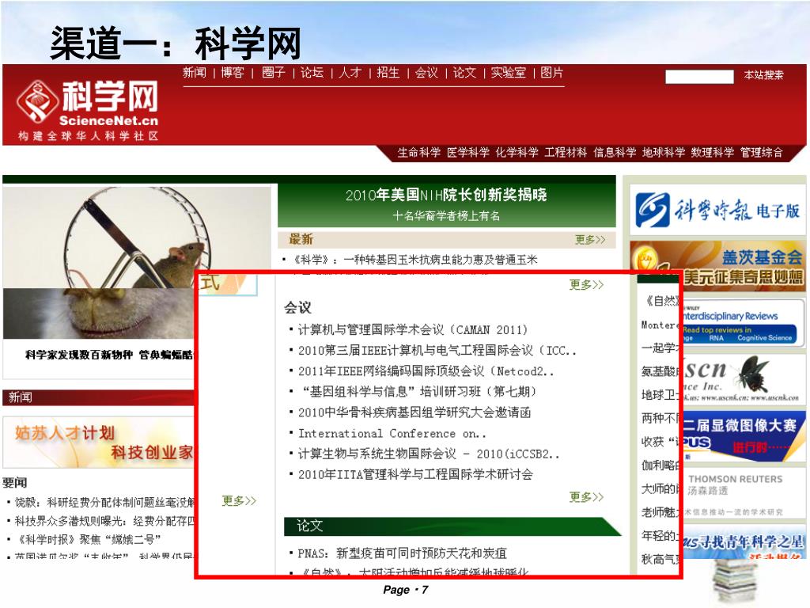Select 人才 in top navigation
The image size is (810, 608).
click(x=350, y=72)
